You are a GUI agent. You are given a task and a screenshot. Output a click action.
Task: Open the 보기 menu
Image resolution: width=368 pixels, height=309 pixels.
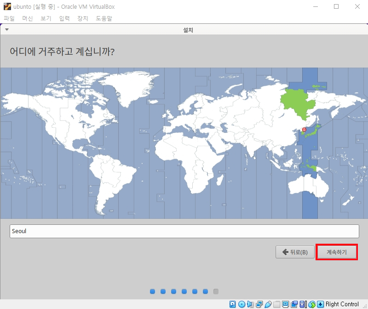tap(46, 18)
